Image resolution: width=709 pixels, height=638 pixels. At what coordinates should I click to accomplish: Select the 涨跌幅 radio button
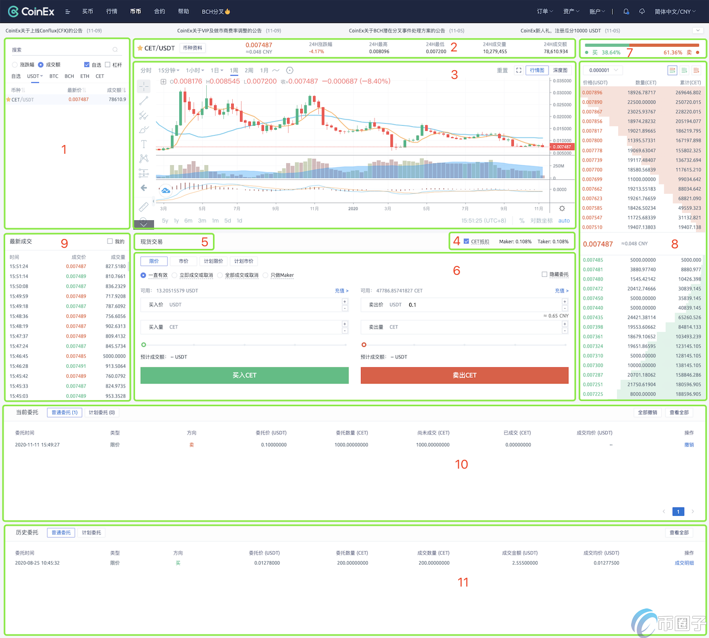coord(15,65)
